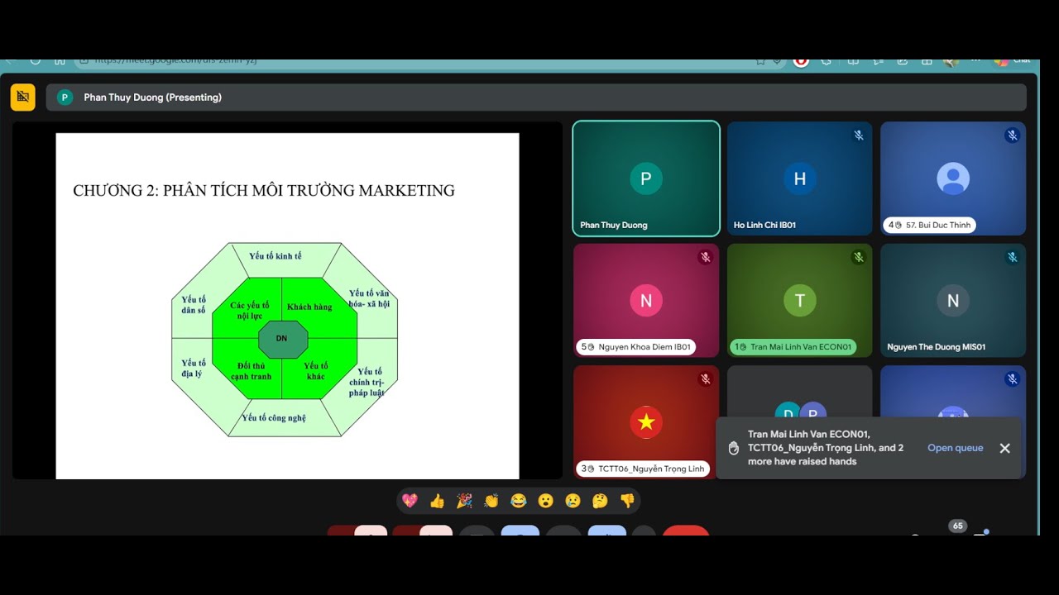
Task: Click the P avatar in the presenting bar
Action: (65, 98)
